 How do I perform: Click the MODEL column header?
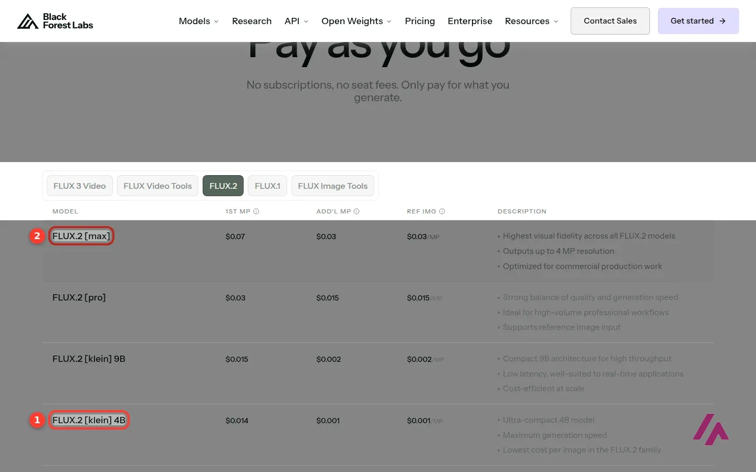[x=65, y=211]
